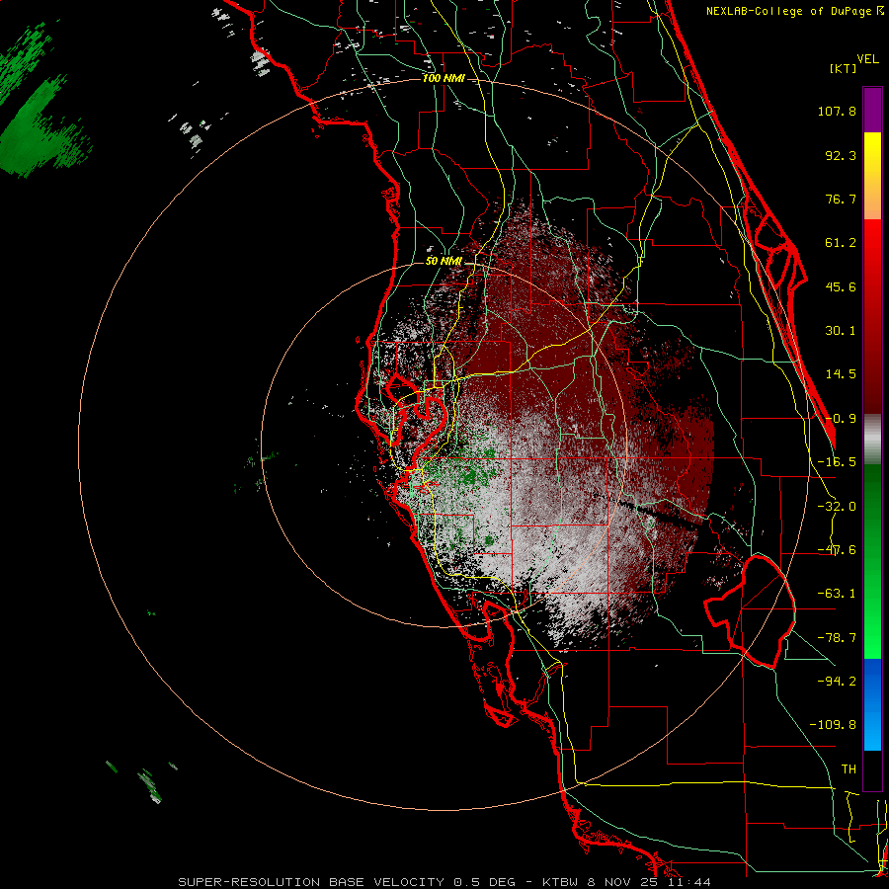Click the -47.6 scale value
Viewport: 889px width, 889px height.
point(837,550)
